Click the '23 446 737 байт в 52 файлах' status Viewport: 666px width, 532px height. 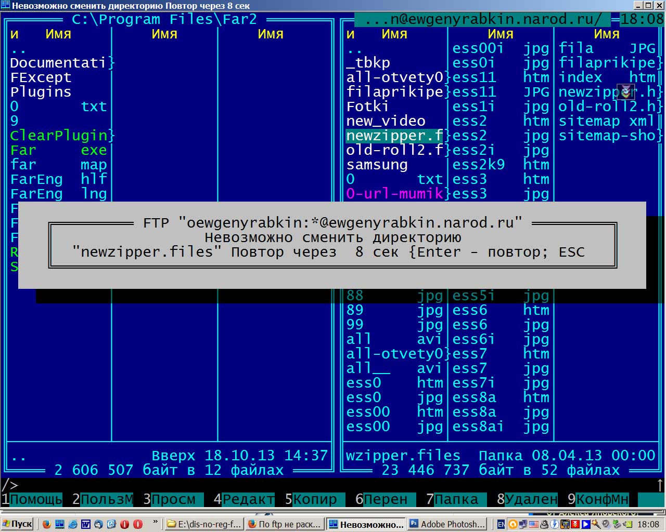click(501, 470)
